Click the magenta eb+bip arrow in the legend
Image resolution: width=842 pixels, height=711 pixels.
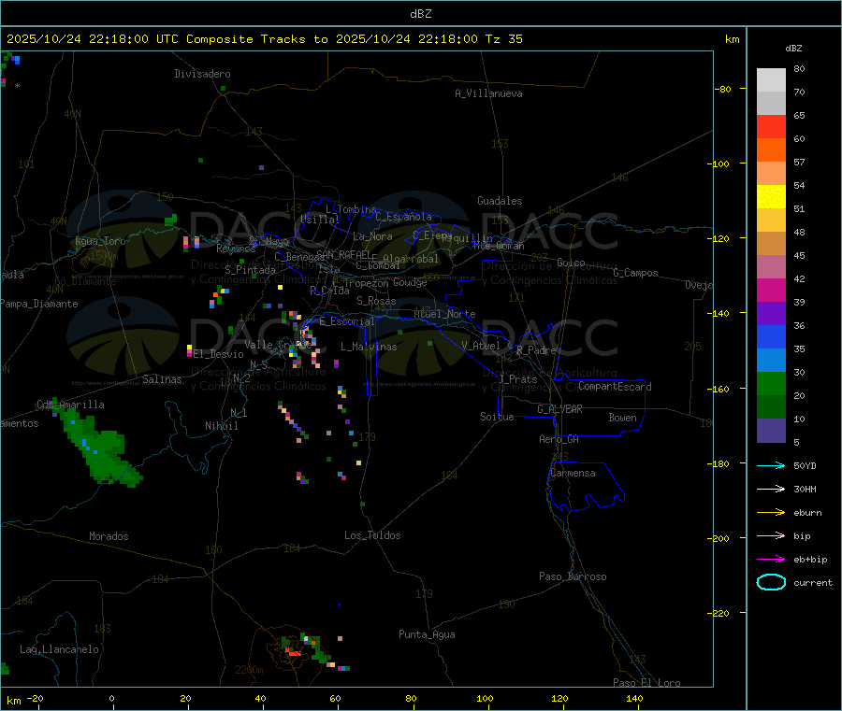point(771,560)
